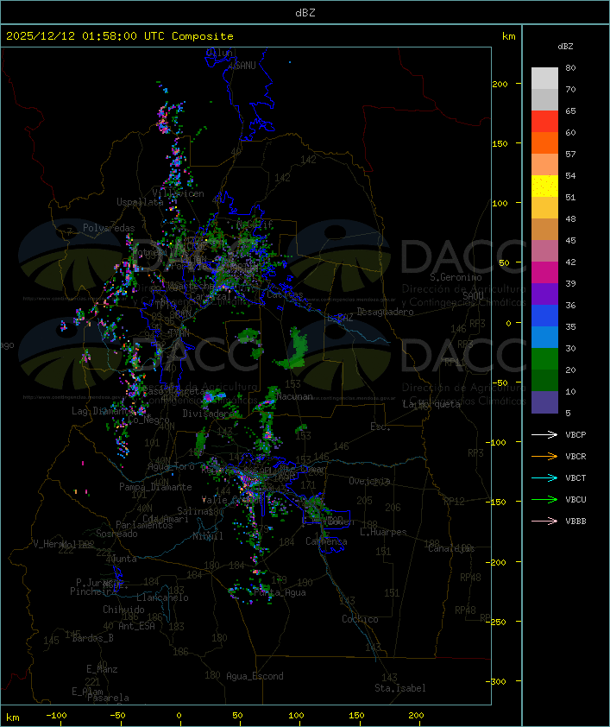Click the white VBCP arrow icon

coord(544,434)
